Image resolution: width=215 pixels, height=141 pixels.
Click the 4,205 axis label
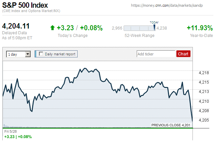(x=204, y=120)
